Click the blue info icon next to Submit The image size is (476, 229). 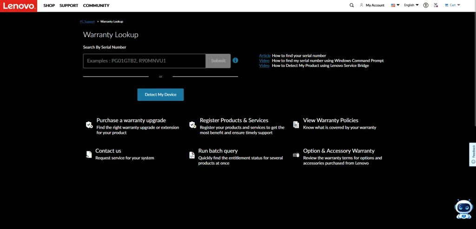click(235, 60)
